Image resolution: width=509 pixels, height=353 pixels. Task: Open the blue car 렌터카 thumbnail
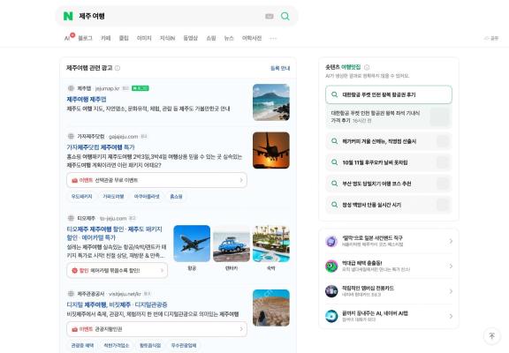232,244
